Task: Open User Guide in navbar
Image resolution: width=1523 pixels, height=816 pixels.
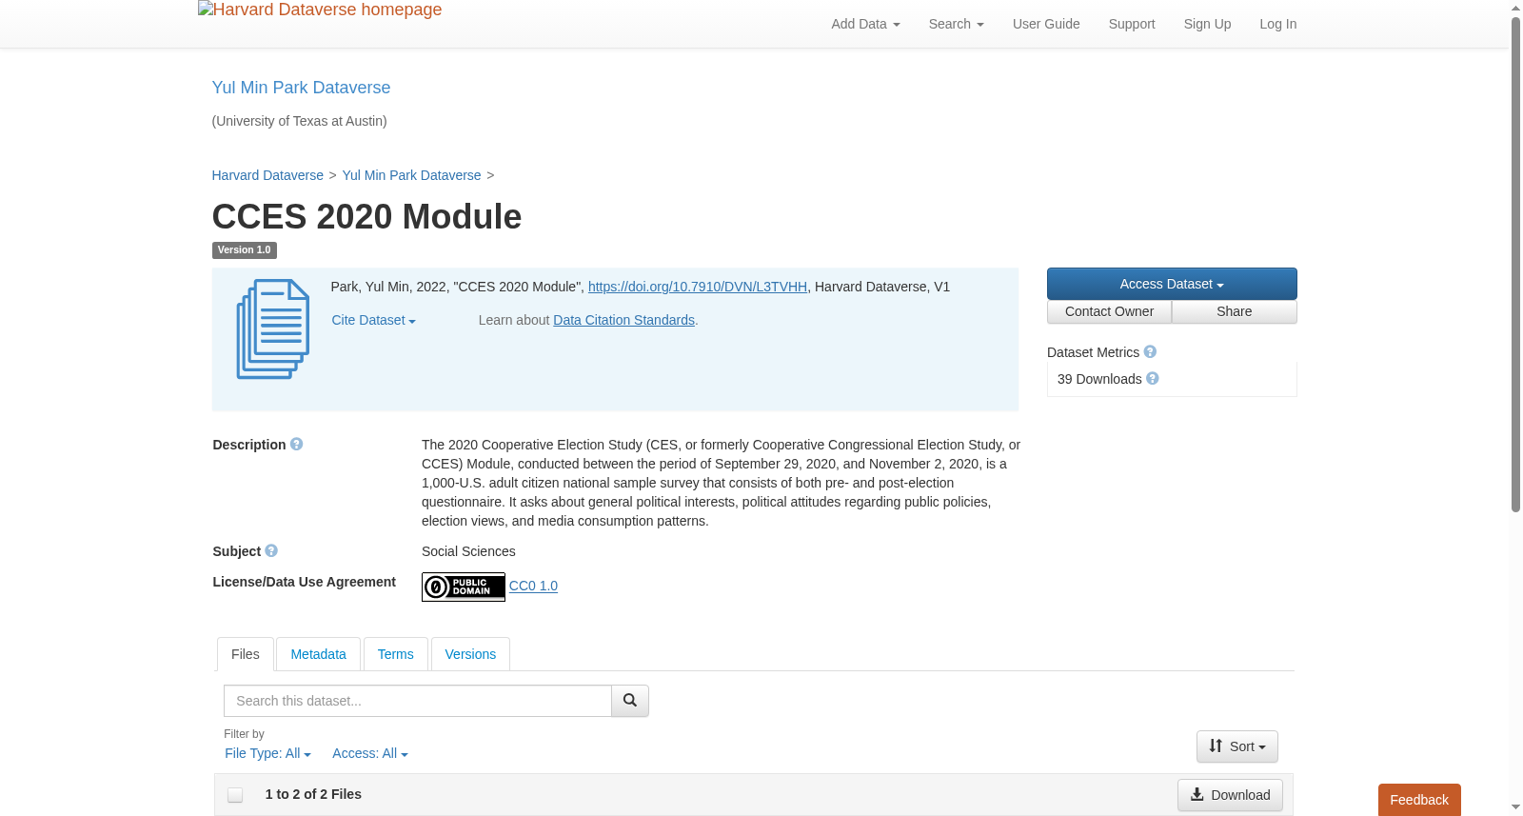Action: 1046,24
